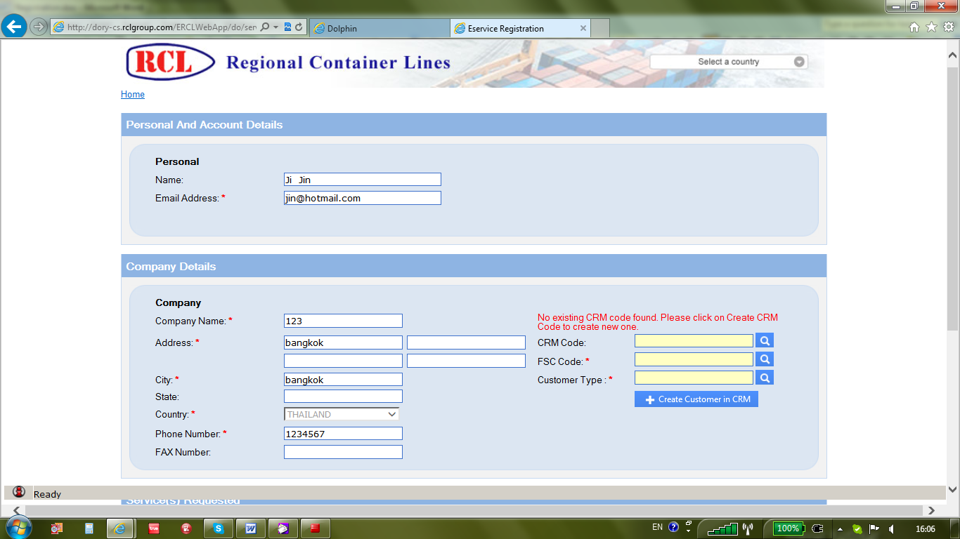
Task: Expand Select a country dropdown
Action: click(x=729, y=62)
